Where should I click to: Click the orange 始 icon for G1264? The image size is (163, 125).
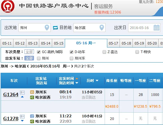(32, 92)
